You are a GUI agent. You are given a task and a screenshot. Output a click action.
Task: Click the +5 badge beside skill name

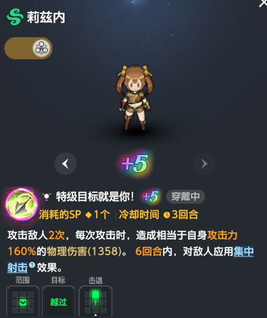coord(150,197)
